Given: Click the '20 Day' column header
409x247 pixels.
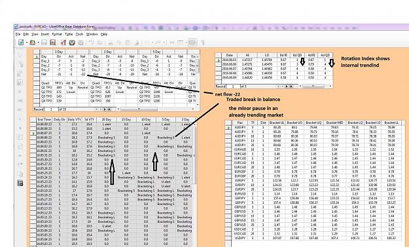Looking at the screenshot, I should click(107, 120).
